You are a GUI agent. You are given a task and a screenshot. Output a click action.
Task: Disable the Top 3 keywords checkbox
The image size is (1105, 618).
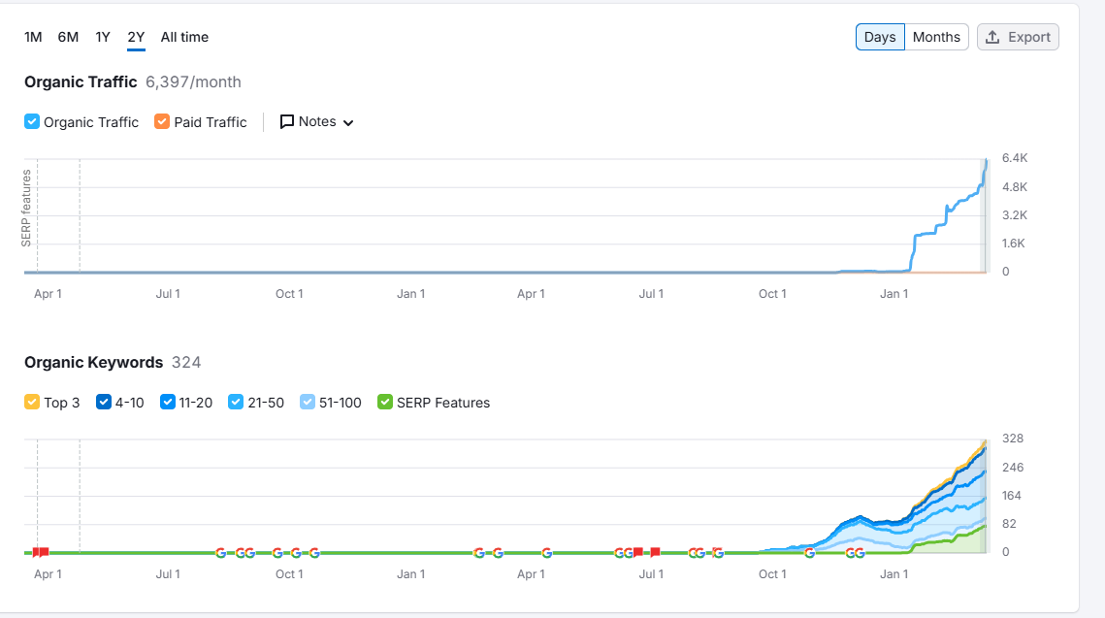32,403
